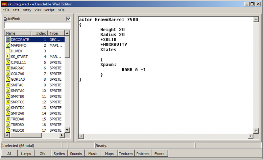Screen dimensions: 263x160
Task: Select the D_MEX entry name
Action: tap(17, 51)
